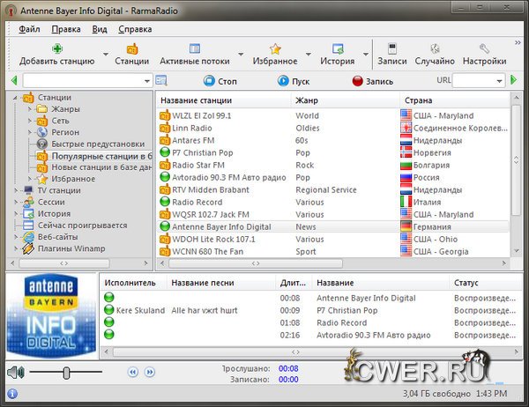Click the info icon in status bar
529x407 pixels.
point(12,394)
